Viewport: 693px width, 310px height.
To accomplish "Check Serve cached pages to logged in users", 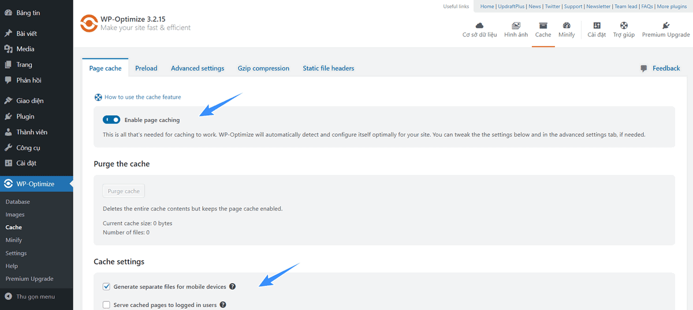I will 106,305.
